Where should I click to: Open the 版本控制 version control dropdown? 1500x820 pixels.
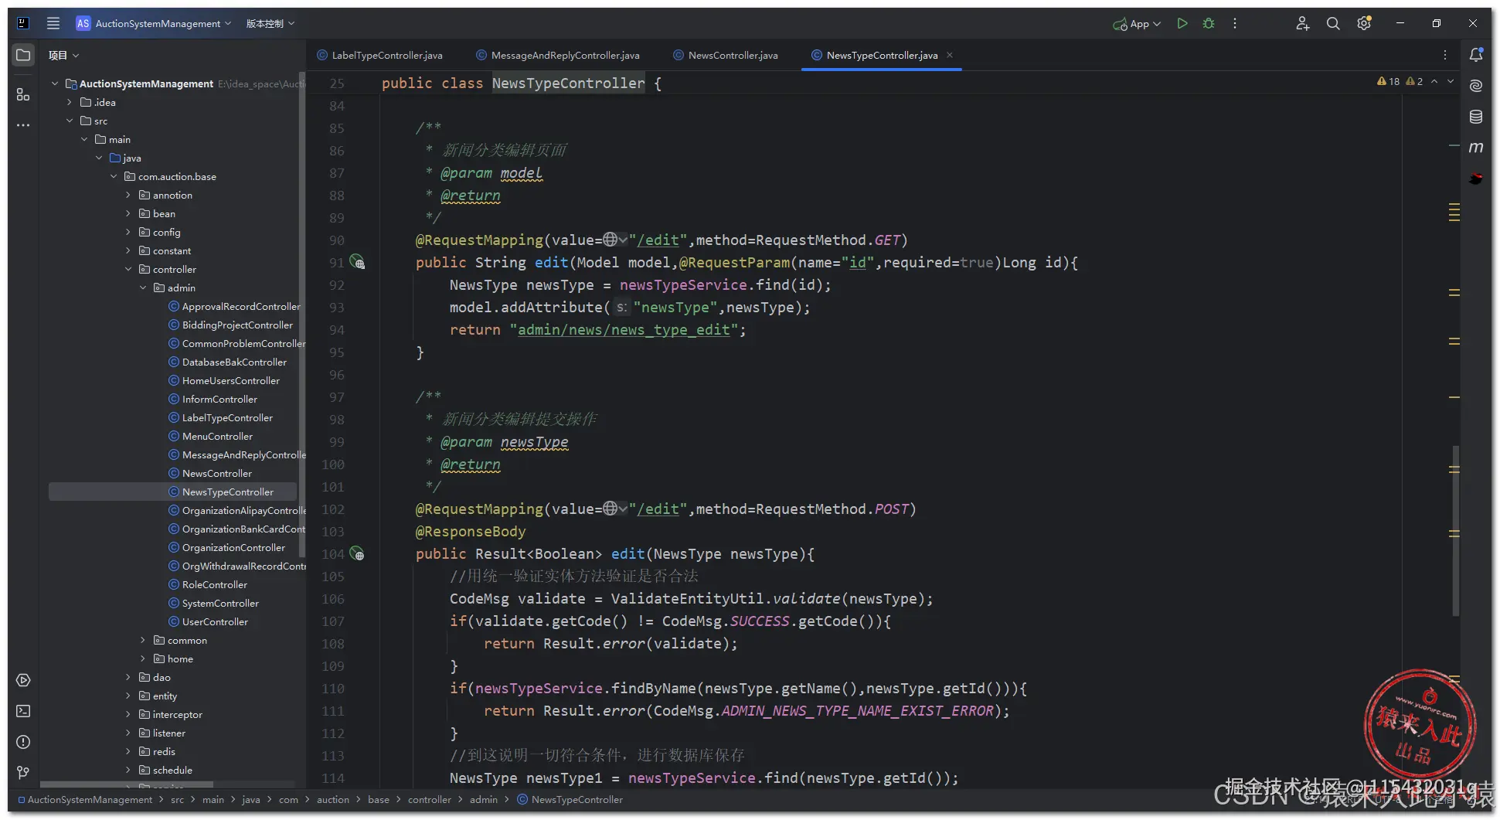[x=270, y=23]
